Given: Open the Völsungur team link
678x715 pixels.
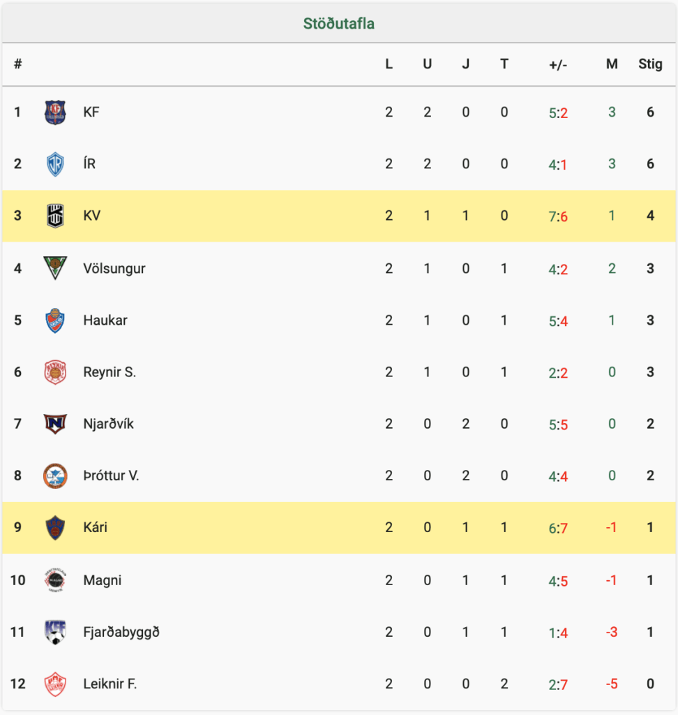Looking at the screenshot, I should point(114,269).
